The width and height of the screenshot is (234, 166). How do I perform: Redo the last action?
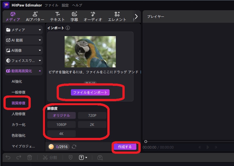19,157
